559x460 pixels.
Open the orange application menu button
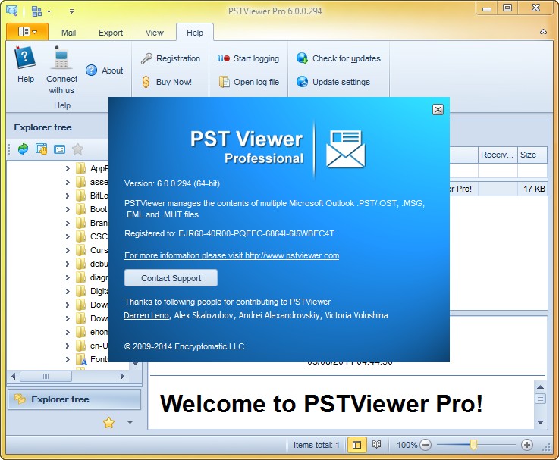27,32
